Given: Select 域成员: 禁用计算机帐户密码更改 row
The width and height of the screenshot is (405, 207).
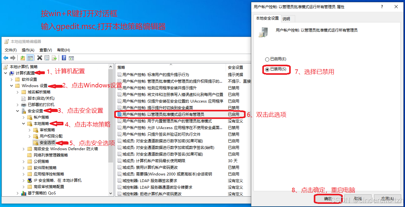Looking at the screenshot, I should (183, 167).
